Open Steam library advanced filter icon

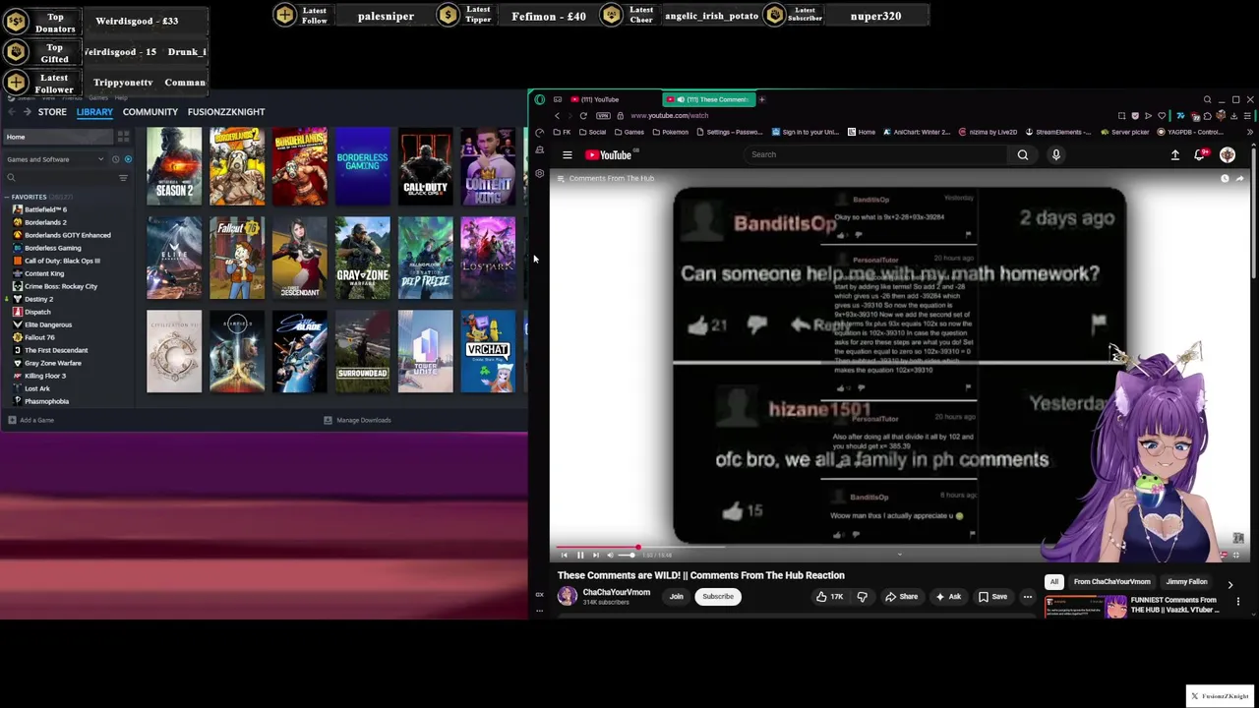tap(123, 178)
